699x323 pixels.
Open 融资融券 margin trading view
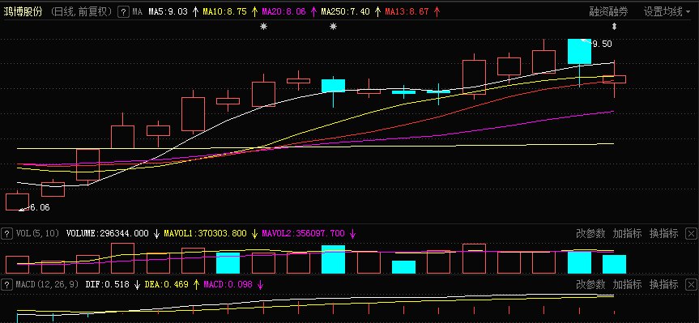point(608,12)
